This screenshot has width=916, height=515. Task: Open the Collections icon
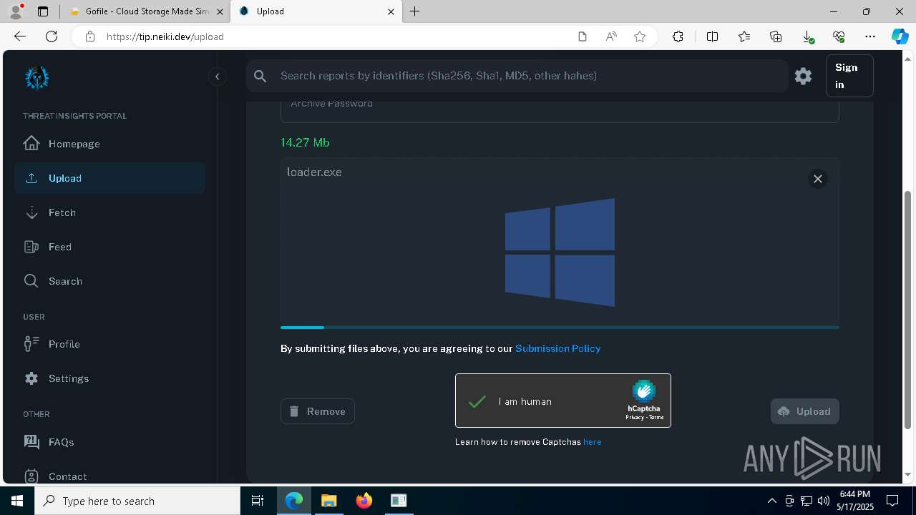pos(776,36)
